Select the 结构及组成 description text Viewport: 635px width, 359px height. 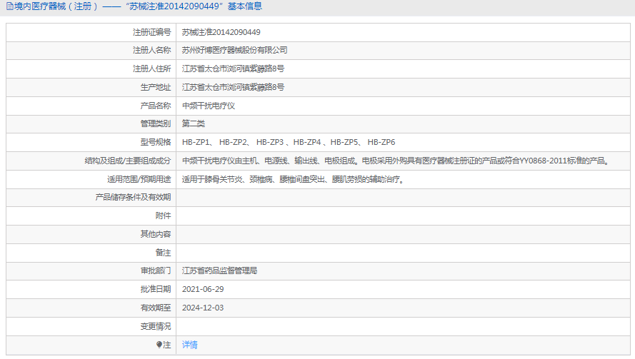coord(396,161)
